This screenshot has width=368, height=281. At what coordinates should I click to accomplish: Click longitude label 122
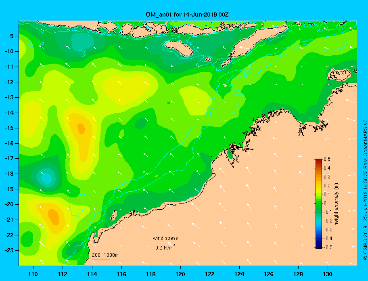coord(210,274)
